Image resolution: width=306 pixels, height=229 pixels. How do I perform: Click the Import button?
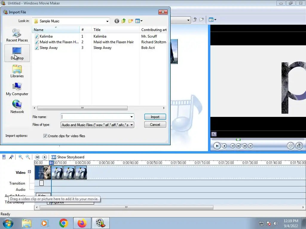[x=155, y=117]
